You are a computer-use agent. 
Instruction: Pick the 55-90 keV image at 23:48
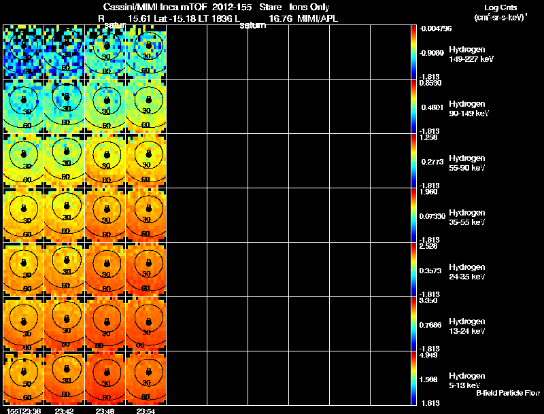[x=105, y=160]
